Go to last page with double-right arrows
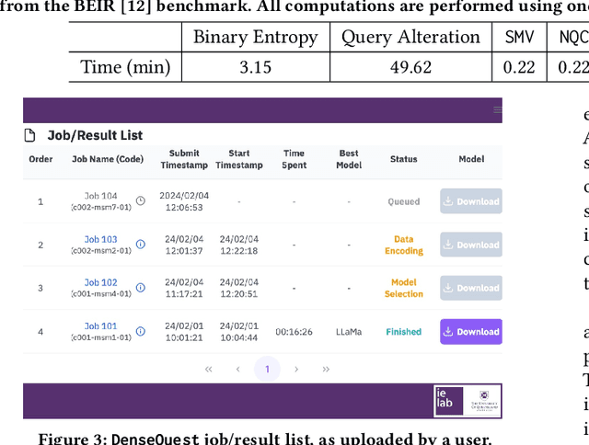 [326, 370]
